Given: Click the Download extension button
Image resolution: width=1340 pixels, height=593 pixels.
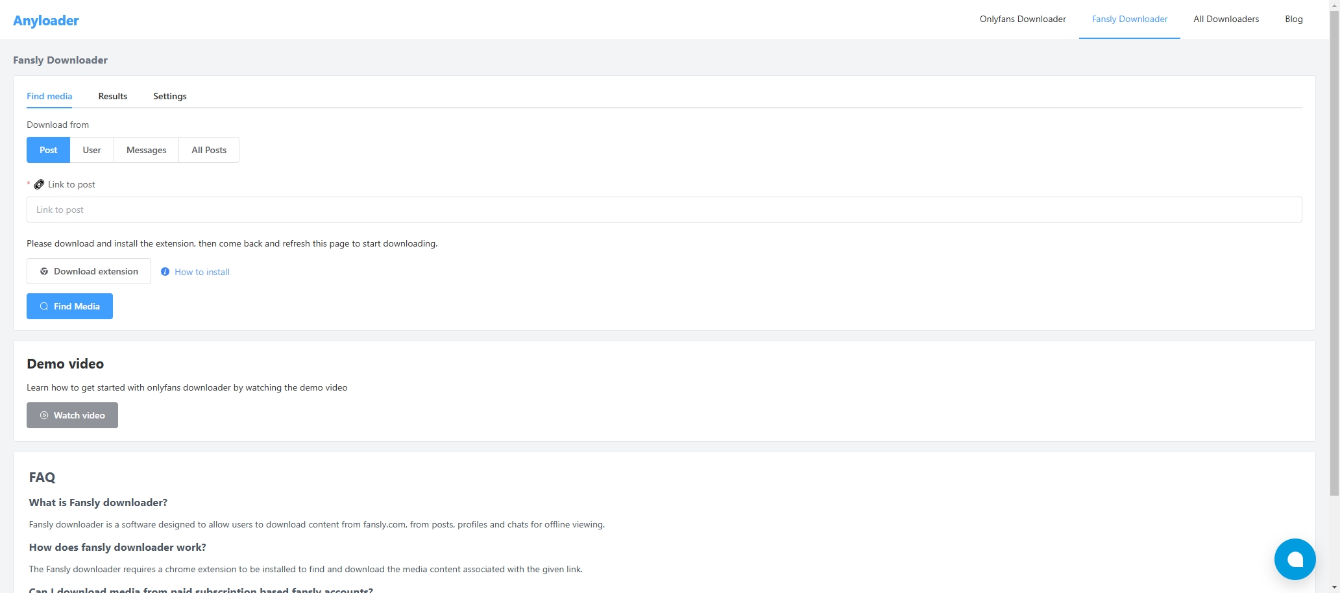Looking at the screenshot, I should tap(89, 271).
